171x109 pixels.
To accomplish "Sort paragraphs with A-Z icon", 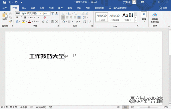I will (x=85, y=22).
